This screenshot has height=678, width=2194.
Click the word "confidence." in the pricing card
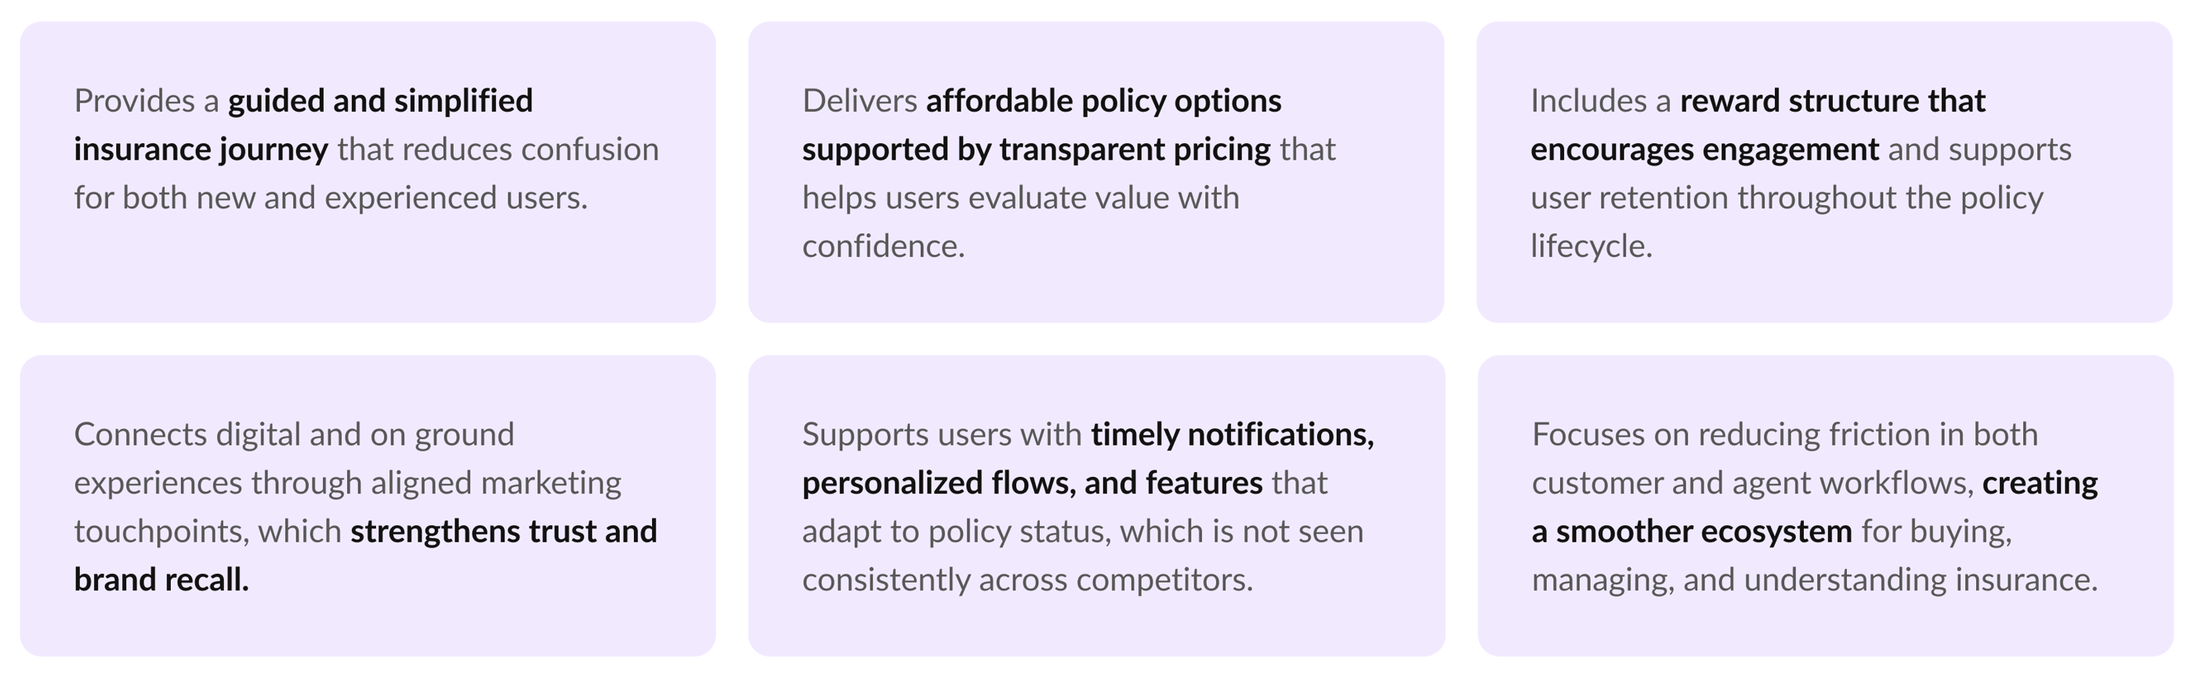pos(883,247)
